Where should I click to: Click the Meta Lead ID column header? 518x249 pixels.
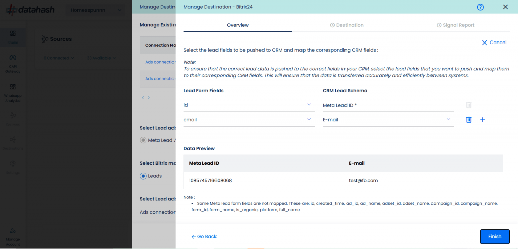[204, 163]
